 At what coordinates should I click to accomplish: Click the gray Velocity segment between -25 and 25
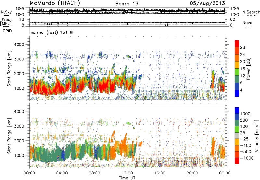pyautogui.click(x=237, y=135)
